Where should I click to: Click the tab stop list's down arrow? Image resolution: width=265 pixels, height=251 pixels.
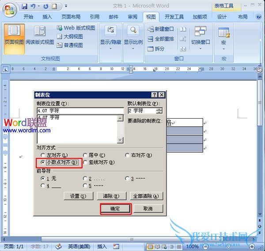(120, 140)
